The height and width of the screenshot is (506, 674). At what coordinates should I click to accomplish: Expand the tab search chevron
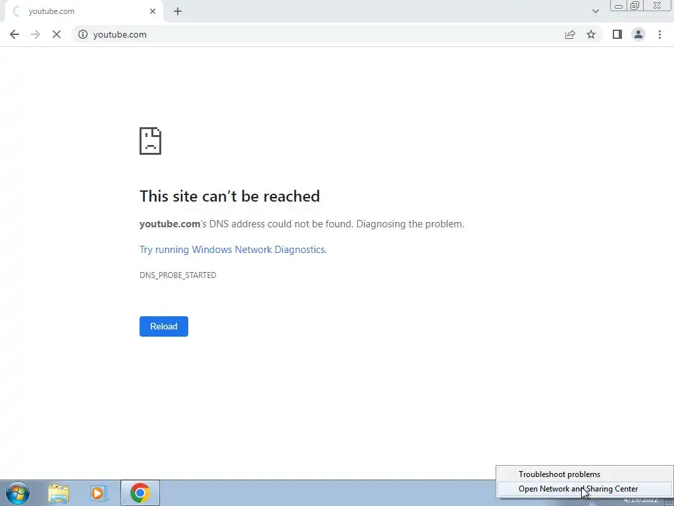point(595,11)
